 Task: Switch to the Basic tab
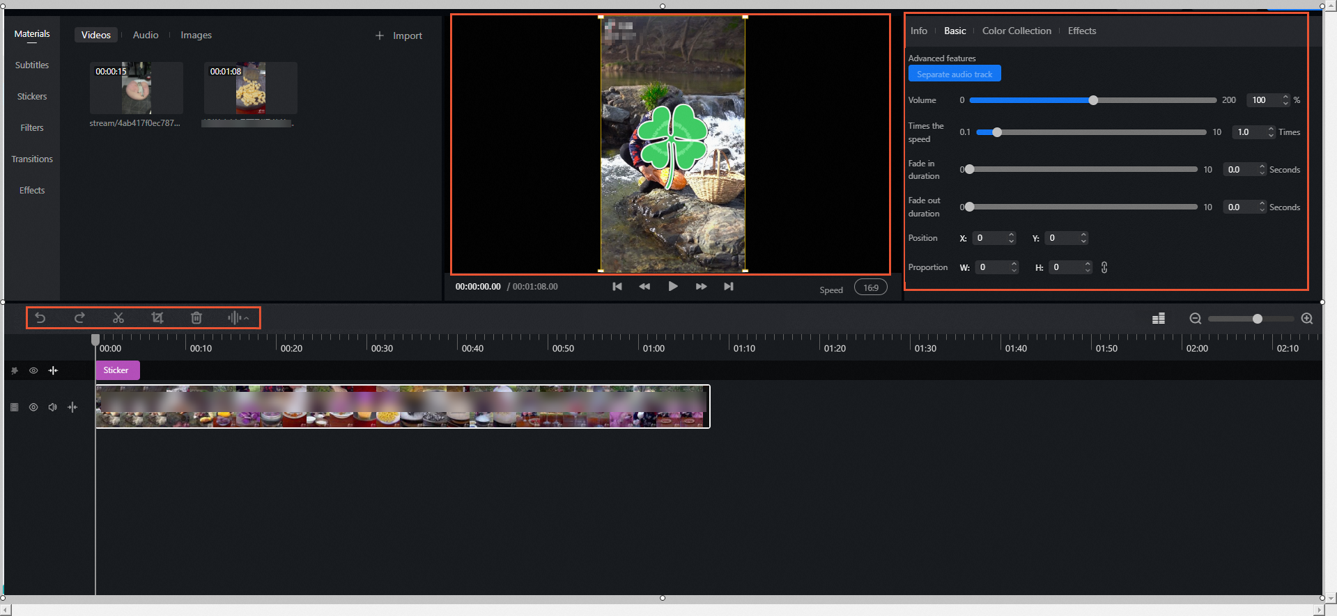[x=955, y=31]
